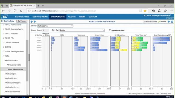This screenshot has width=175, height=98.
Task: Click the Data OK status indicator icon
Action: [x=159, y=22]
